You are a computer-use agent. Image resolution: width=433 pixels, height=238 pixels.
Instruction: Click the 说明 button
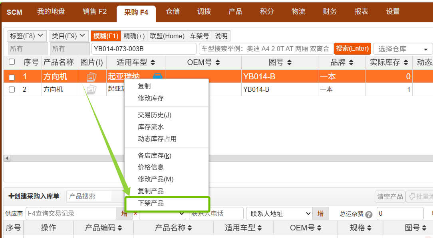(x=221, y=36)
